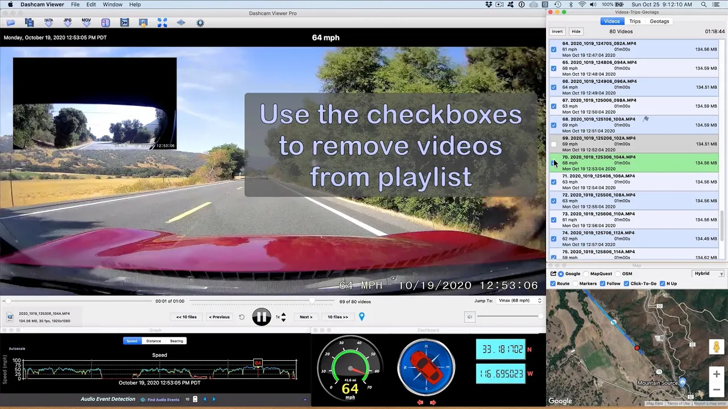Open preferences with the gear toolbar icon

coord(200,23)
